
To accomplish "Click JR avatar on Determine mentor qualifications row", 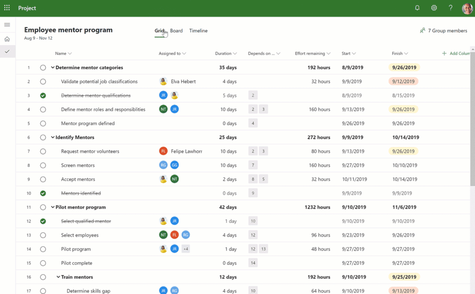I will (x=163, y=95).
